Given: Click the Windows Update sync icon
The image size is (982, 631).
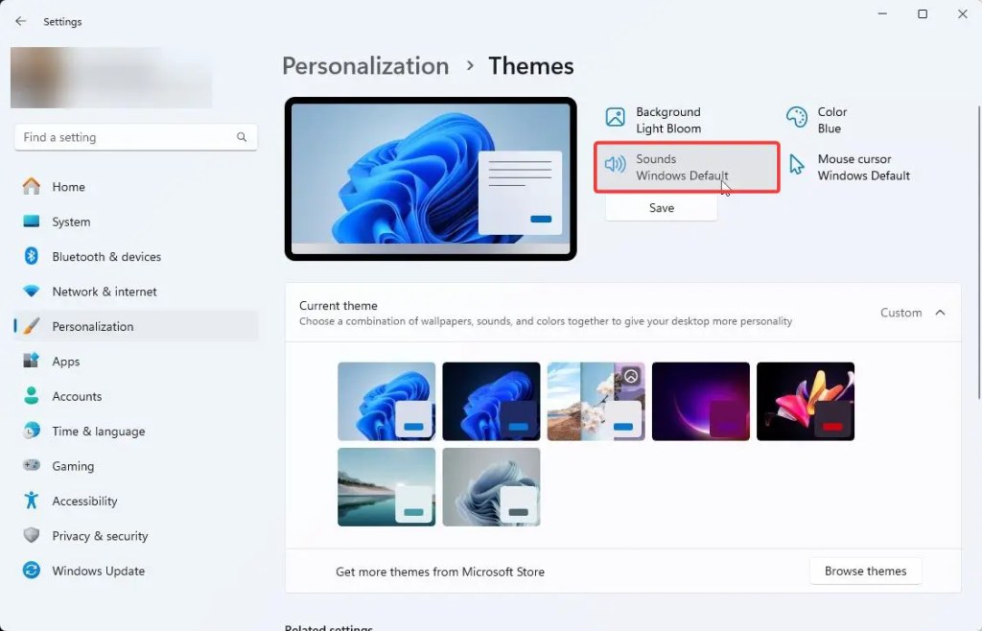Looking at the screenshot, I should [32, 571].
